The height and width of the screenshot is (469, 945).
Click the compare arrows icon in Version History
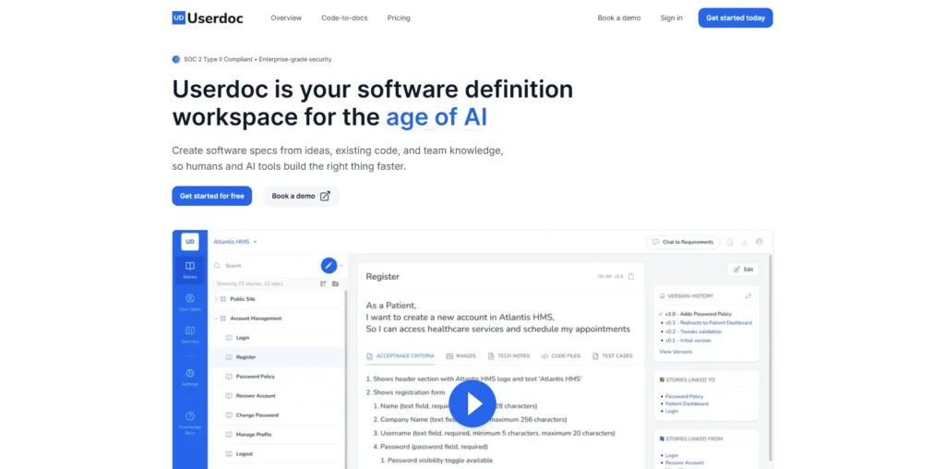coord(748,296)
